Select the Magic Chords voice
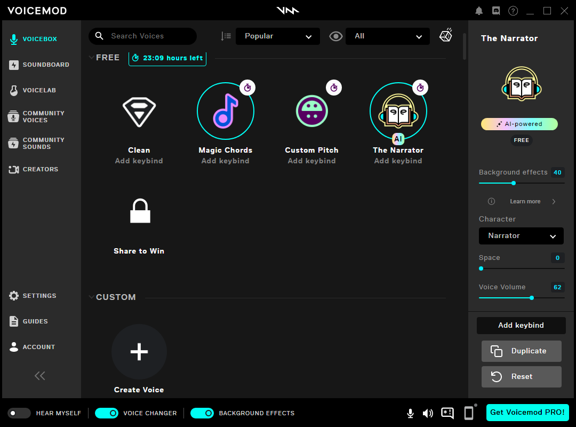This screenshot has height=427, width=576. [225, 111]
